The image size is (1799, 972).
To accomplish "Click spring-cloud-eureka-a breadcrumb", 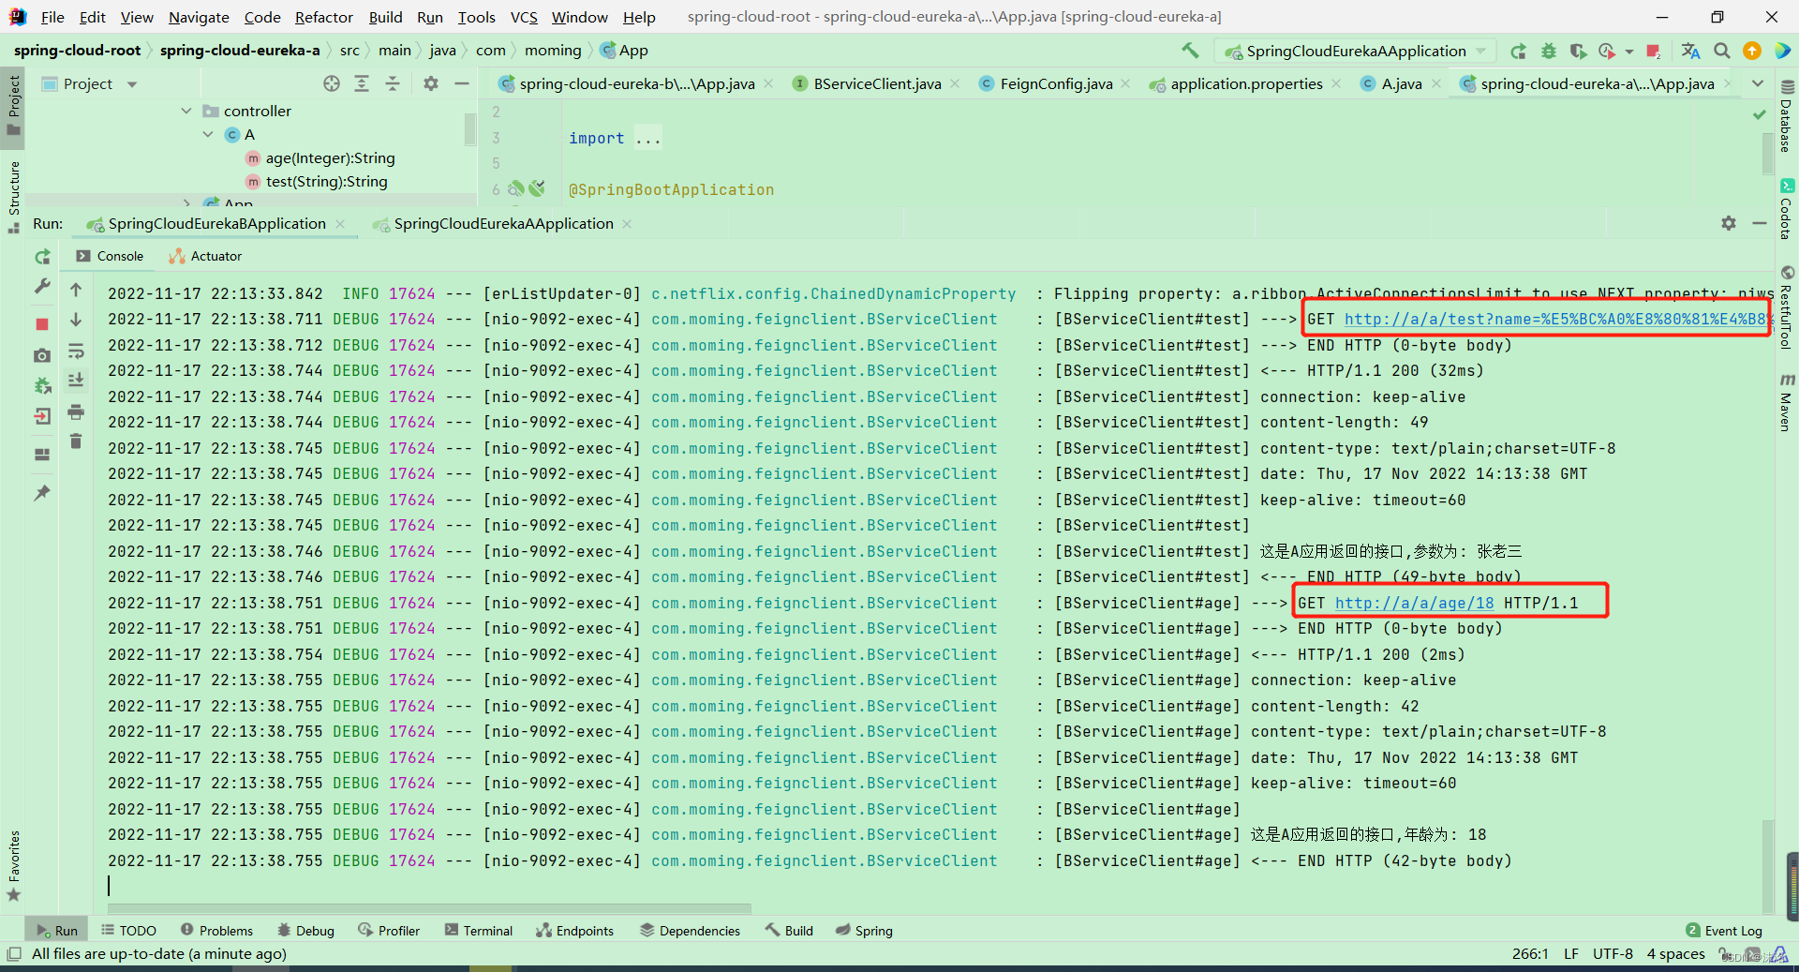I will pyautogui.click(x=239, y=51).
